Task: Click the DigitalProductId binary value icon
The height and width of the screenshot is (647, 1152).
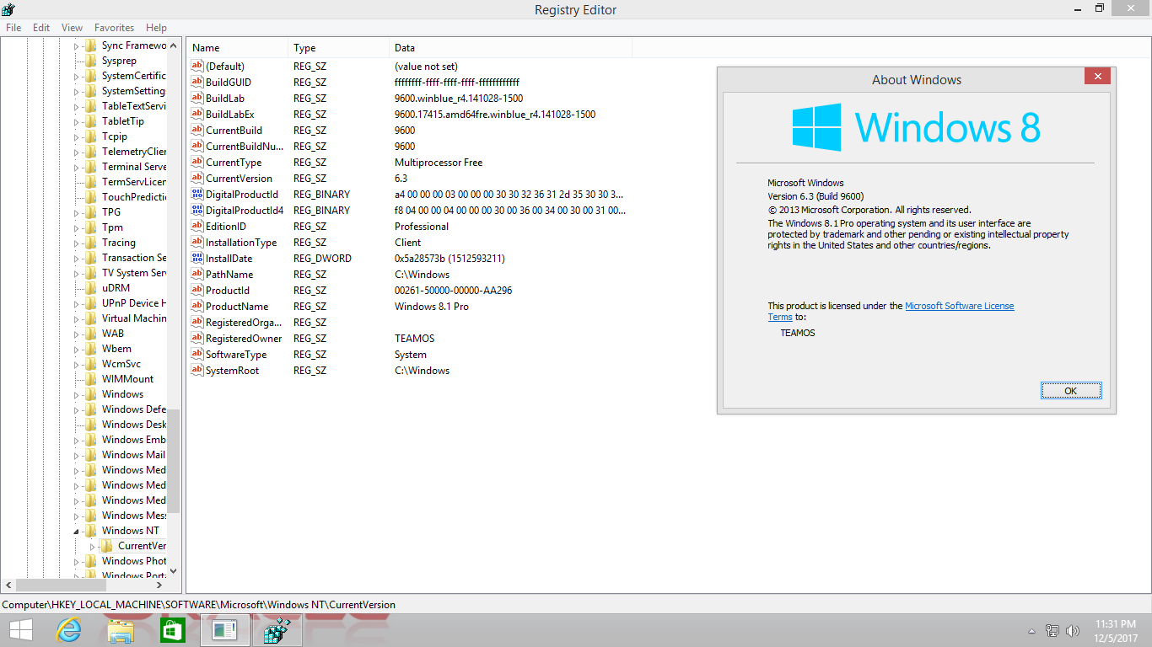Action: point(197,195)
